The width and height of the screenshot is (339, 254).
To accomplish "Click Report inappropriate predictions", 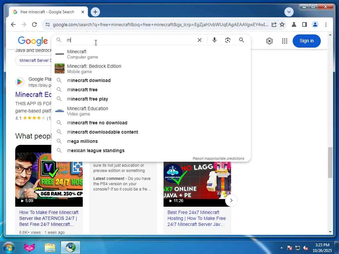I will (x=218, y=158).
